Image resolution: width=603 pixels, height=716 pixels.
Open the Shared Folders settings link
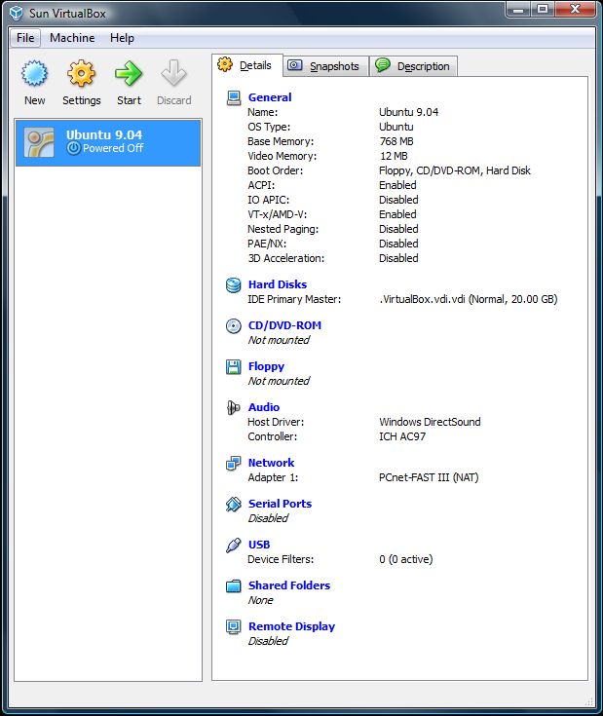(289, 585)
